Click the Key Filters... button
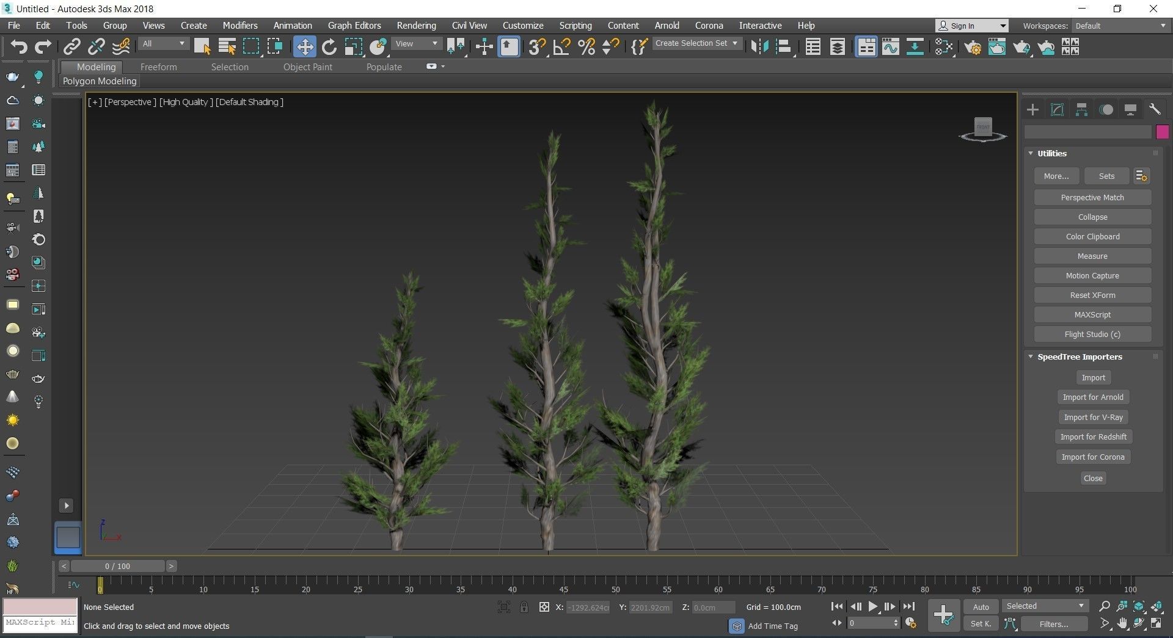 (1053, 624)
